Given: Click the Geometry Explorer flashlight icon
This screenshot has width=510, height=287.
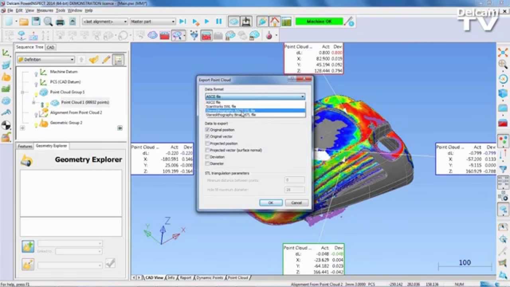Looking at the screenshot, I should (x=27, y=161).
